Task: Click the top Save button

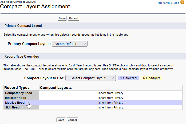Action: (62, 18)
